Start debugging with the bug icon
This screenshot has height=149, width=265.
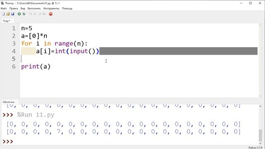tap(24, 14)
